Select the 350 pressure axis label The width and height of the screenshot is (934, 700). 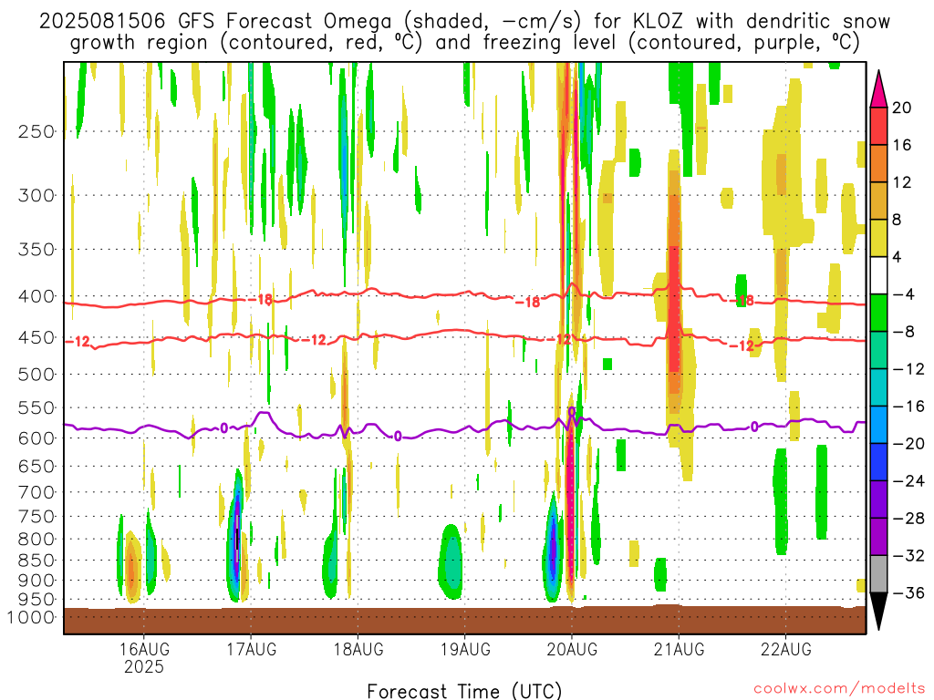point(36,250)
